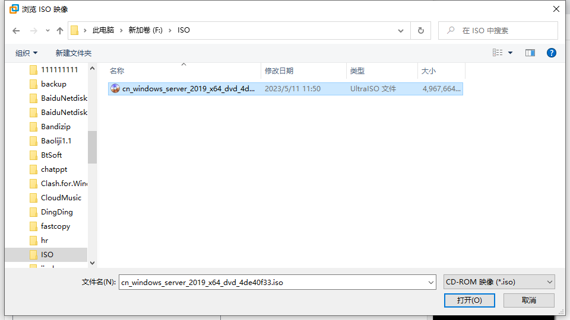Select 新加卷 (F:) breadcrumb

(x=145, y=30)
